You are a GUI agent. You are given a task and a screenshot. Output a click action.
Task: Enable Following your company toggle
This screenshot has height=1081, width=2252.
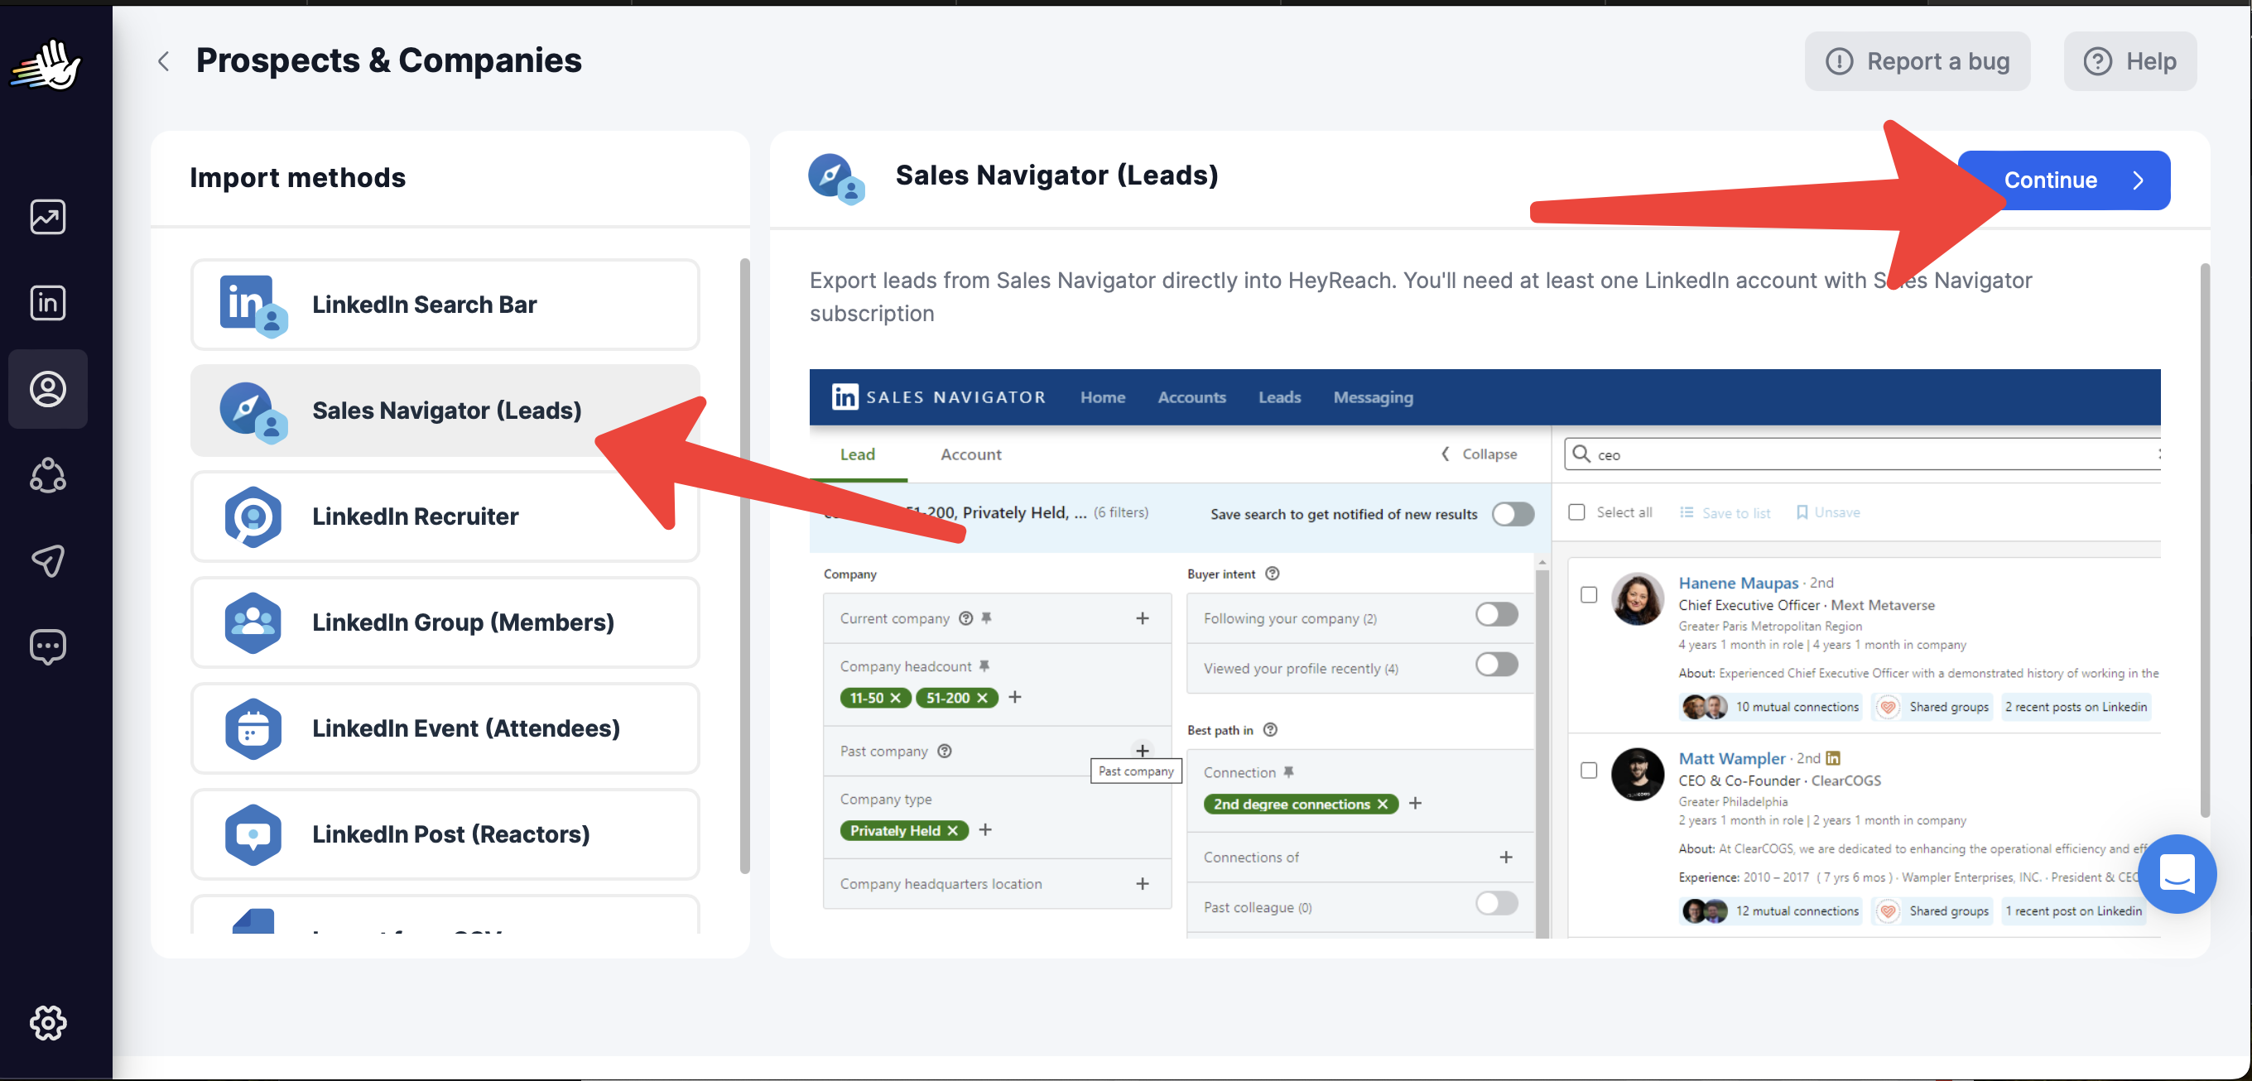coord(1497,614)
